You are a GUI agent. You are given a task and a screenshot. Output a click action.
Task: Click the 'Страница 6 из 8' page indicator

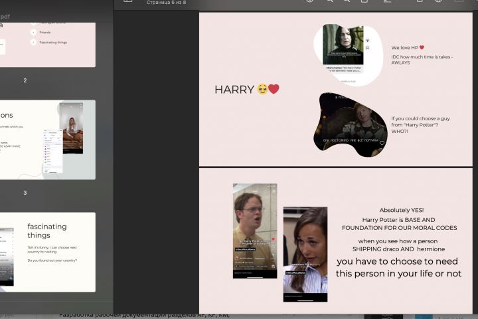pos(166,3)
